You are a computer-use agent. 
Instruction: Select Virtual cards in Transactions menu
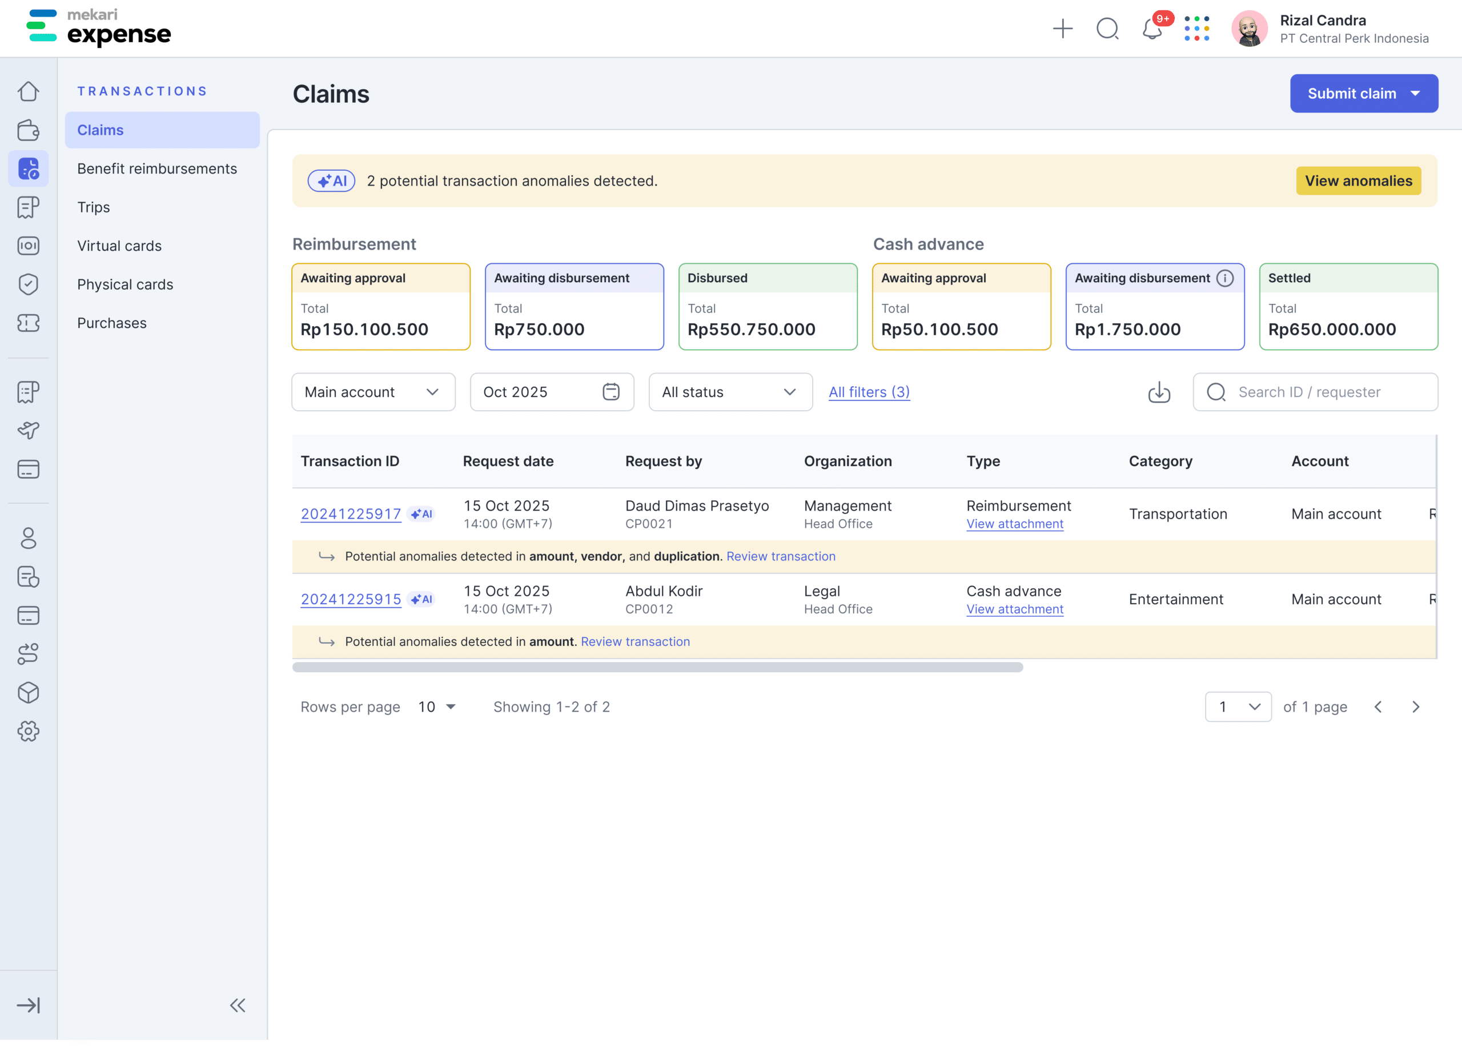pyautogui.click(x=119, y=246)
